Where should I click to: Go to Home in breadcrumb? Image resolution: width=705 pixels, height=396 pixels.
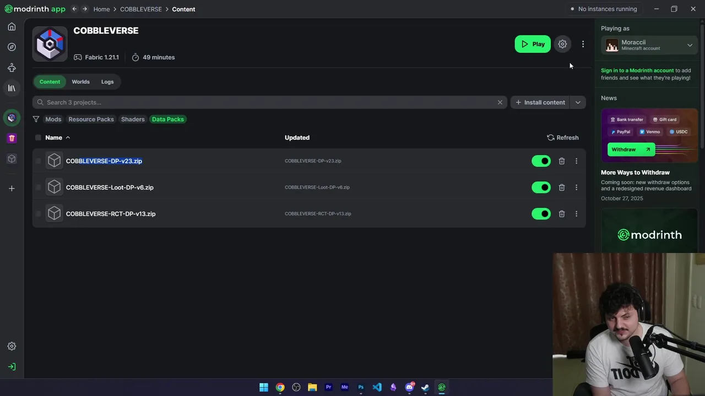(101, 9)
